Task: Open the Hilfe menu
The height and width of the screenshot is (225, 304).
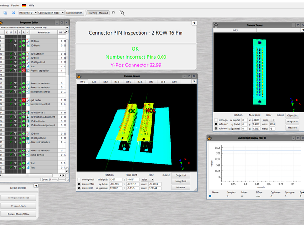Action: pyautogui.click(x=31, y=5)
